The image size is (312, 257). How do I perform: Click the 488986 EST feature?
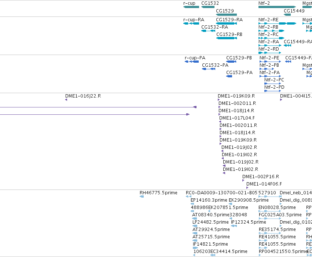pyautogui.click(x=192, y=212)
